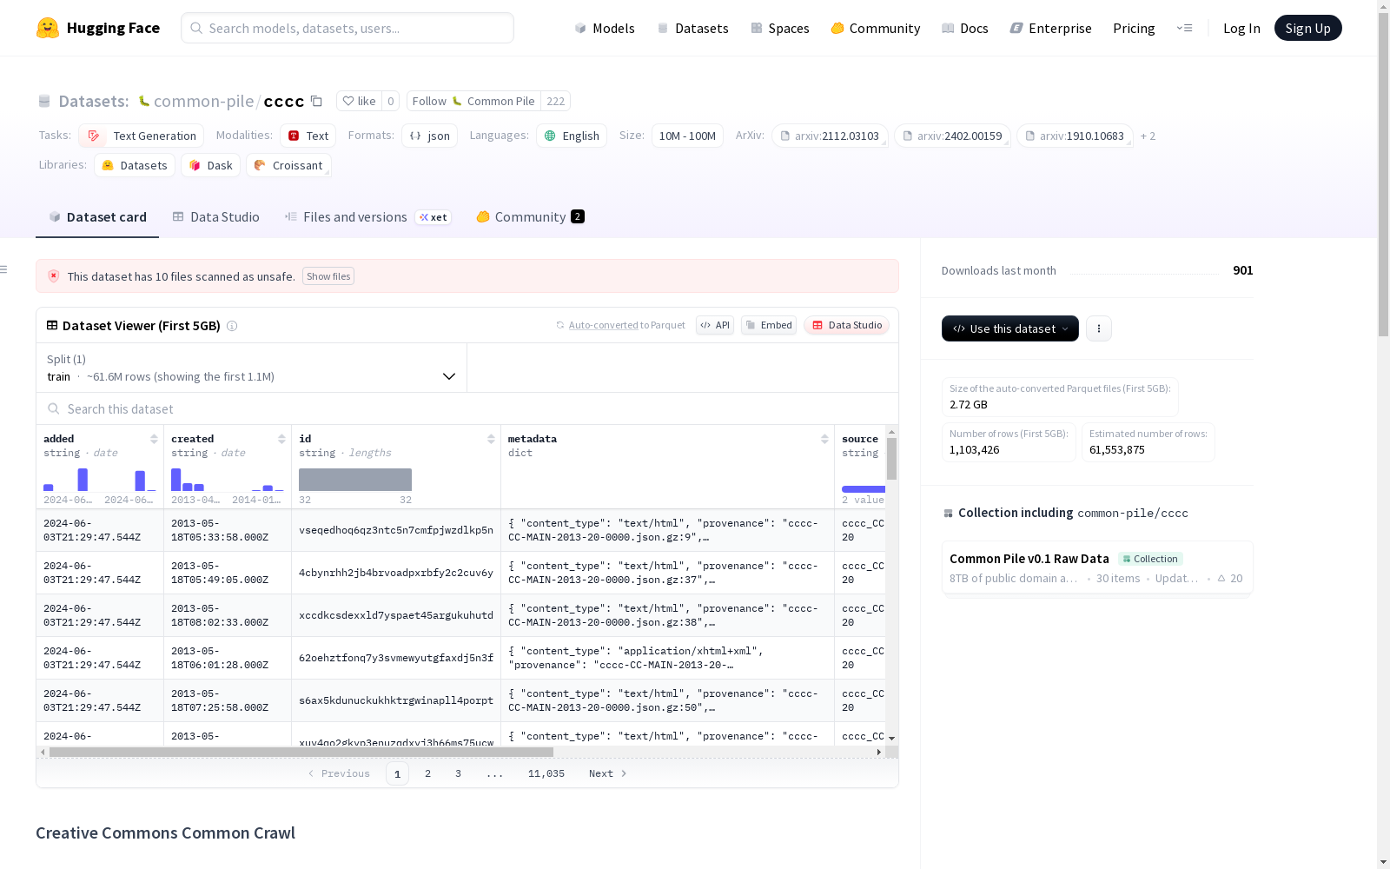Viewport: 1390px width, 869px height.
Task: Open Data Studio from viewer header
Action: (846, 325)
